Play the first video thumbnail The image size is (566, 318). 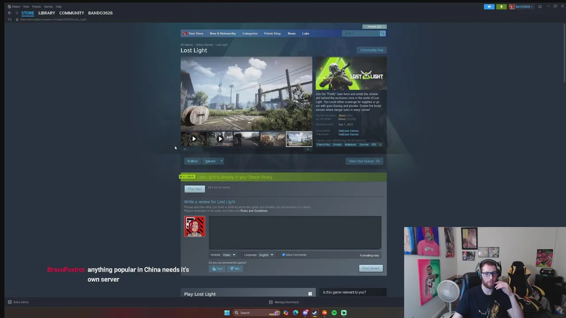pyautogui.click(x=194, y=139)
